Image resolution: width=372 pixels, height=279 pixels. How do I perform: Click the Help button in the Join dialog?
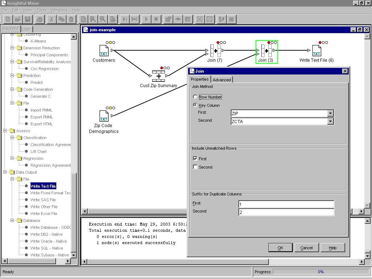pyautogui.click(x=333, y=248)
